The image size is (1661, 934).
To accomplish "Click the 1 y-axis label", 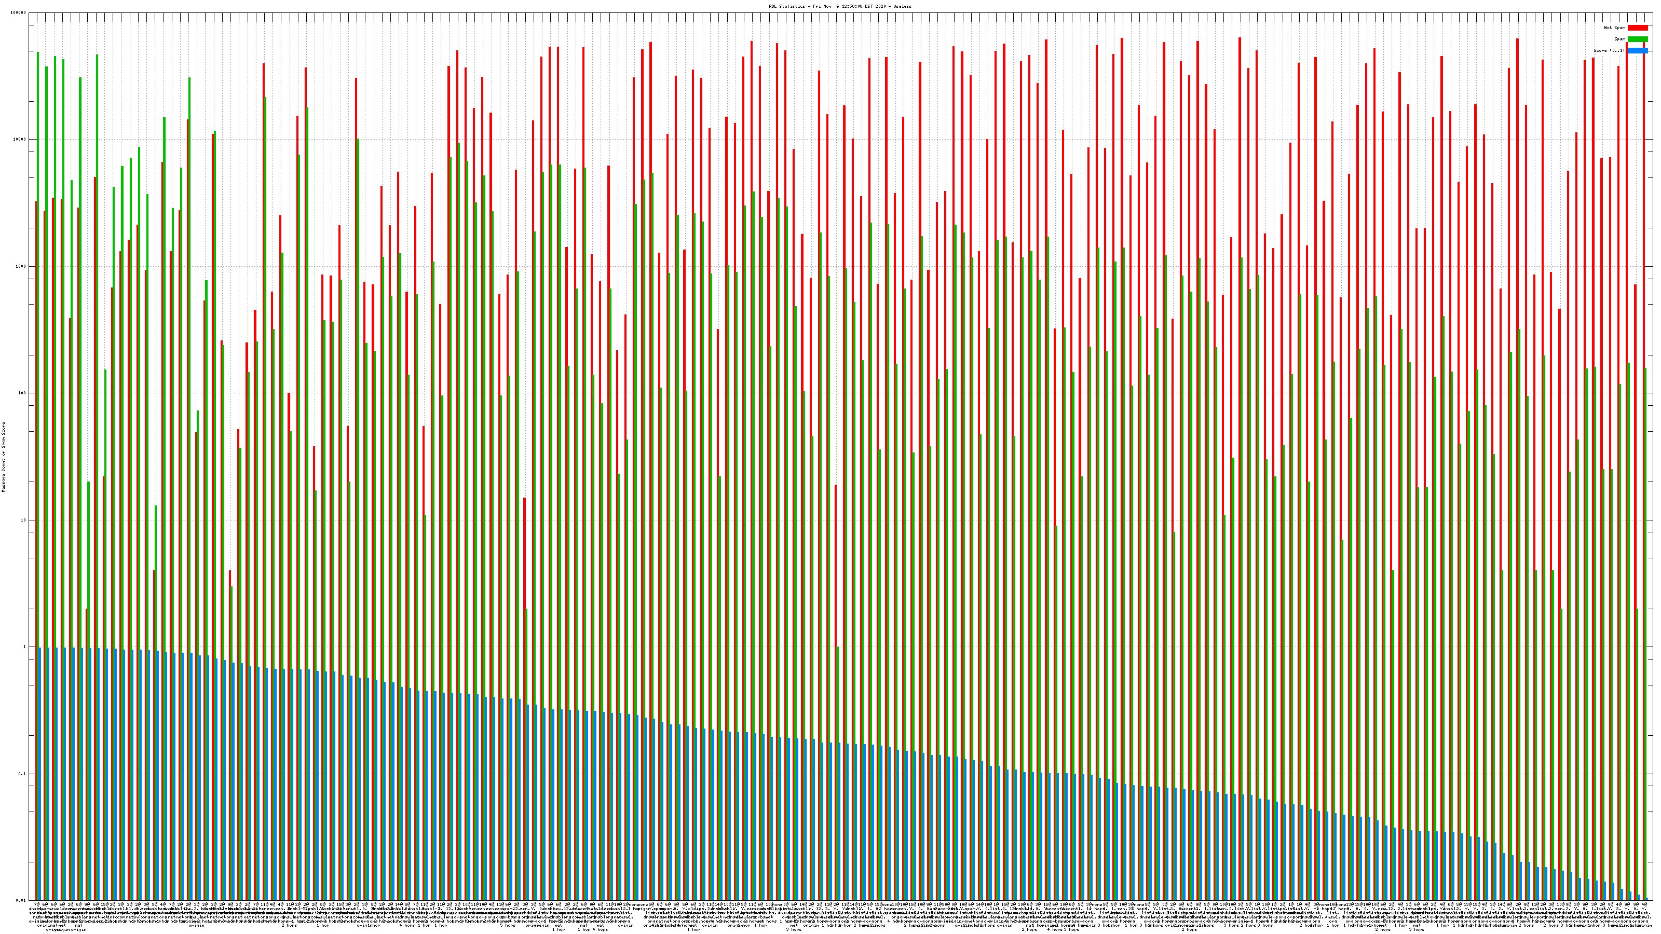I will pyautogui.click(x=25, y=647).
